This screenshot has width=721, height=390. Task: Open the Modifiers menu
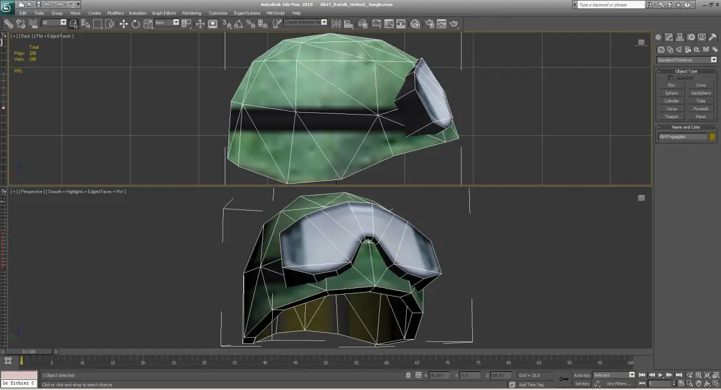pos(115,13)
